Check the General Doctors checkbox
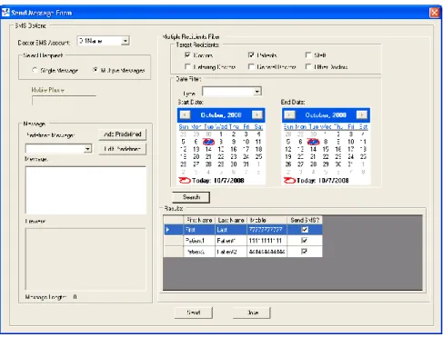 251,66
